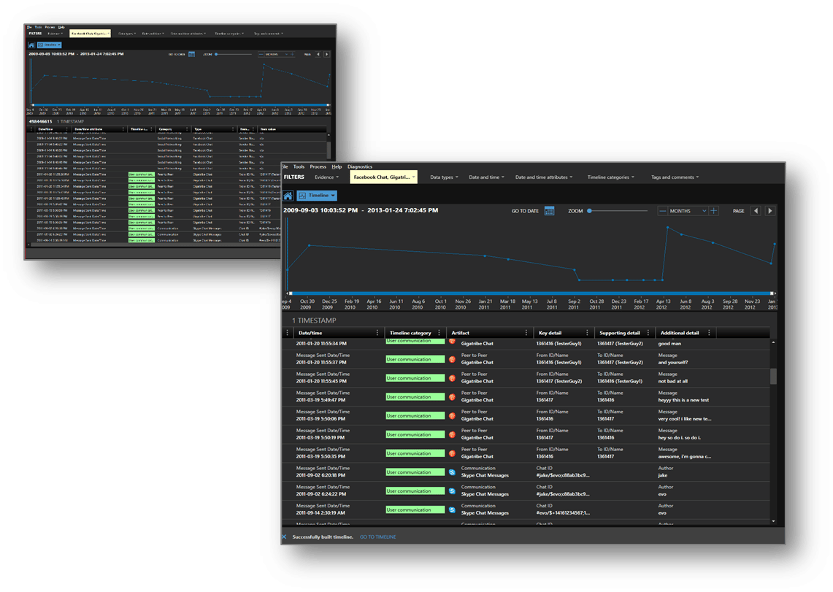Select the chart data point near Oct 30 2009
This screenshot has width=833, height=592.
(310, 245)
